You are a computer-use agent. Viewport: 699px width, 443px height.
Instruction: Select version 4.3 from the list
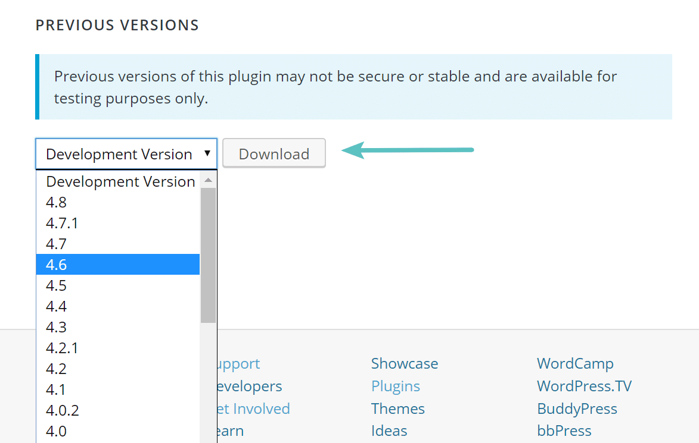(x=56, y=326)
